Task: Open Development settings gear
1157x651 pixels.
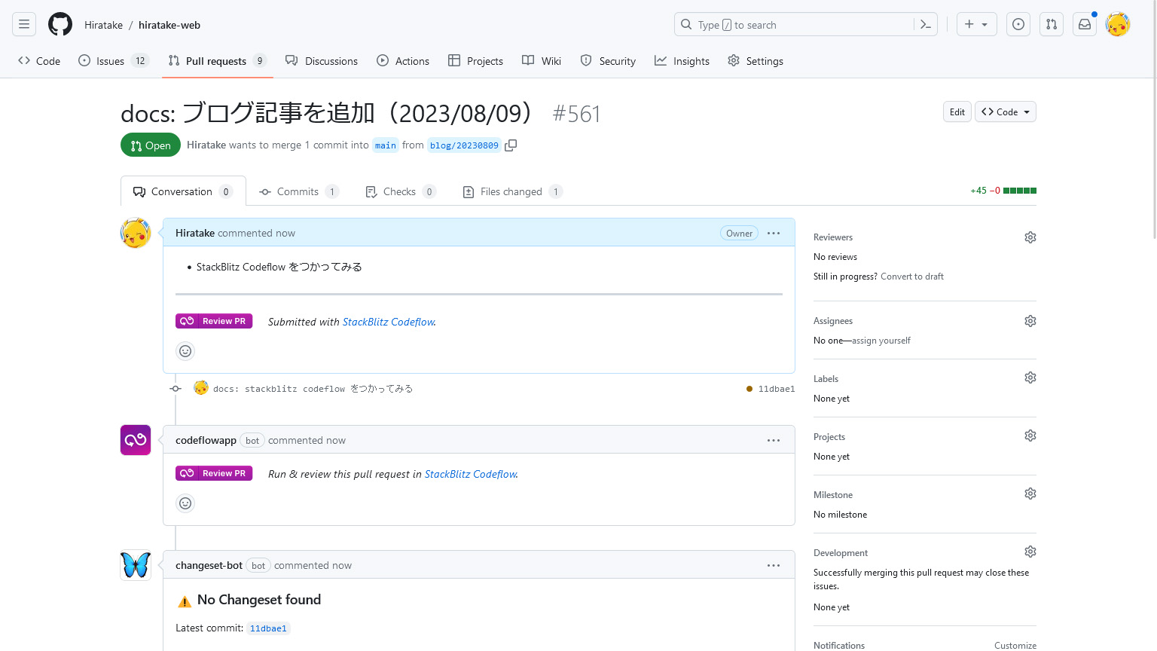Action: (1030, 552)
